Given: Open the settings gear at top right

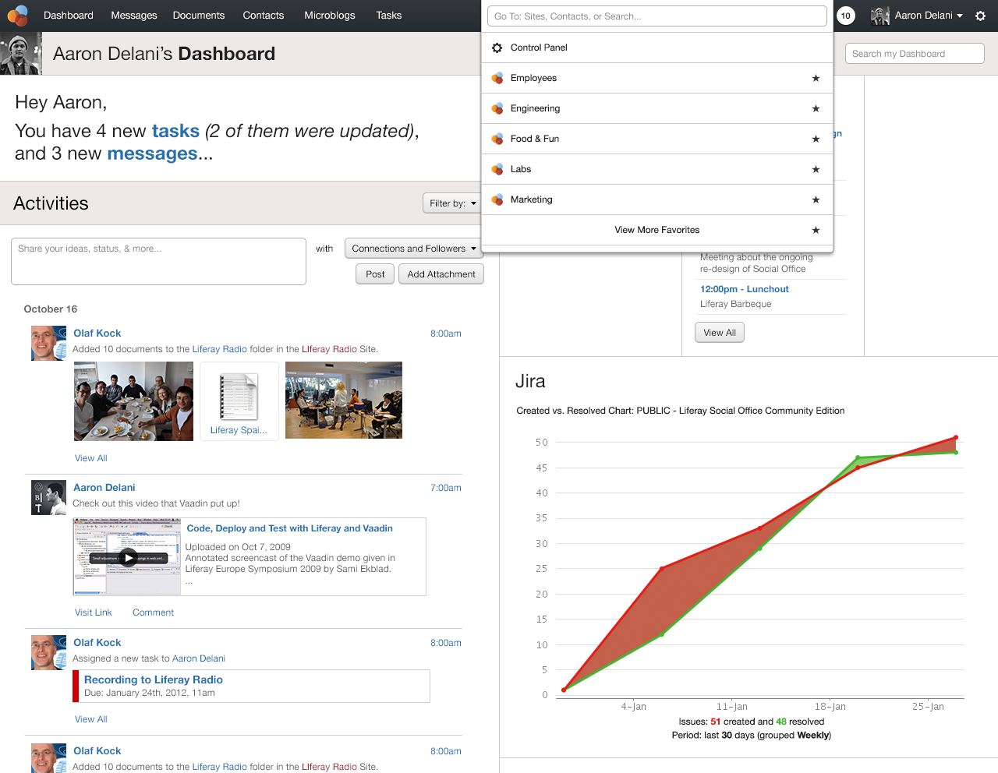Looking at the screenshot, I should pos(980,15).
